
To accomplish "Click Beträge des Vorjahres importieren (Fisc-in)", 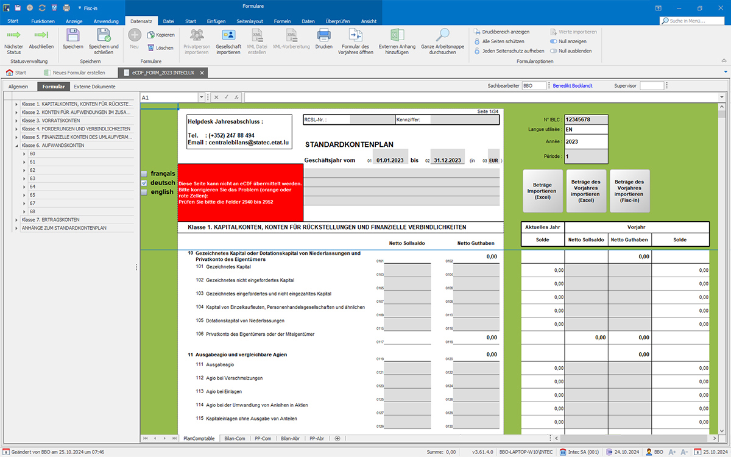I will point(629,191).
